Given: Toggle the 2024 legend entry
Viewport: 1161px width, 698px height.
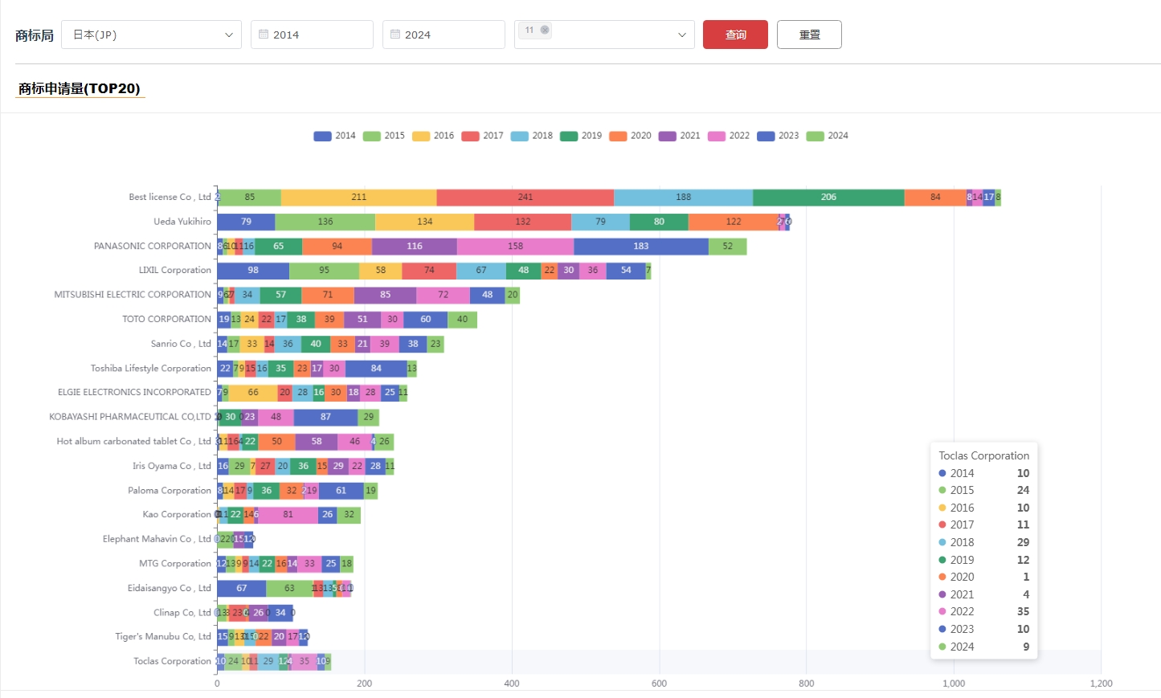Looking at the screenshot, I should click(x=827, y=136).
